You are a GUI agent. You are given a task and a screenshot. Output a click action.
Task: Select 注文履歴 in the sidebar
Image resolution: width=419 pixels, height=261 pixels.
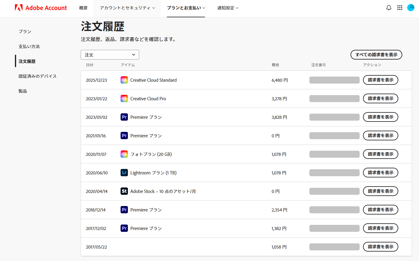[x=27, y=61]
